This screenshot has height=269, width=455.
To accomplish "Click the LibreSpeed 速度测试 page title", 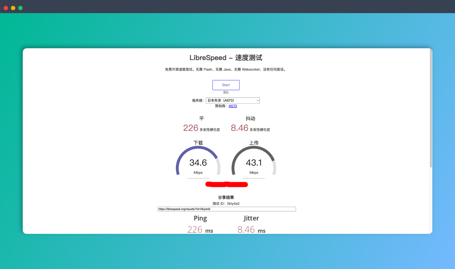I will (227, 58).
